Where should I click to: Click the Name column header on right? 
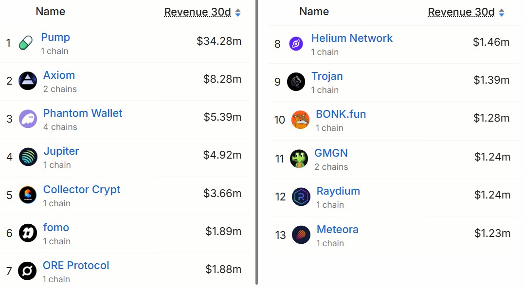(314, 11)
